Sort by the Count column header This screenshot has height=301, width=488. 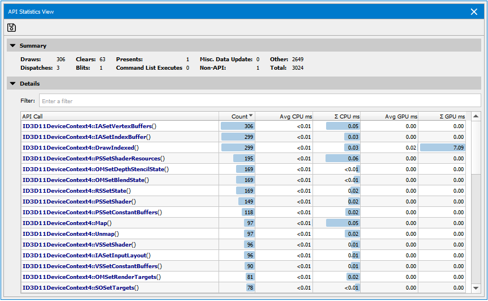(x=238, y=116)
